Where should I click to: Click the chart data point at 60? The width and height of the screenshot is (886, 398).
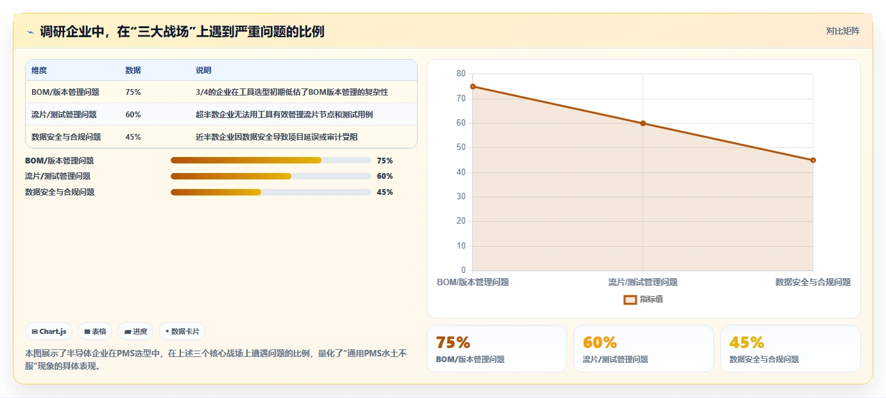(643, 123)
